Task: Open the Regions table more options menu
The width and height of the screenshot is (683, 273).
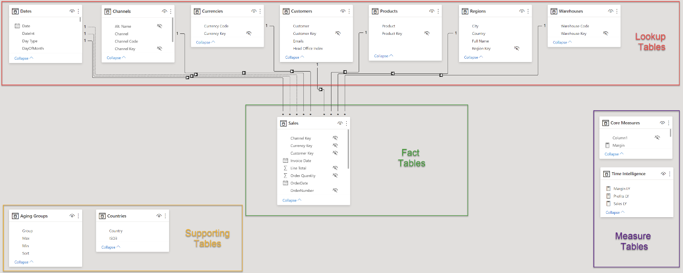Action: click(x=528, y=11)
